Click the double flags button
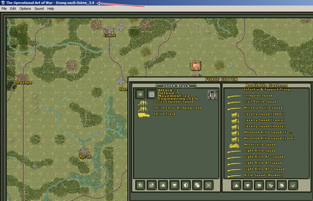Image resolution: width=313 pixels, height=201 pixels. click(x=282, y=185)
